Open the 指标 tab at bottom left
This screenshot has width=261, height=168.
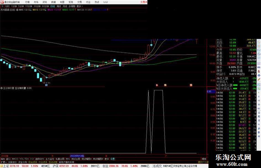point(3,159)
